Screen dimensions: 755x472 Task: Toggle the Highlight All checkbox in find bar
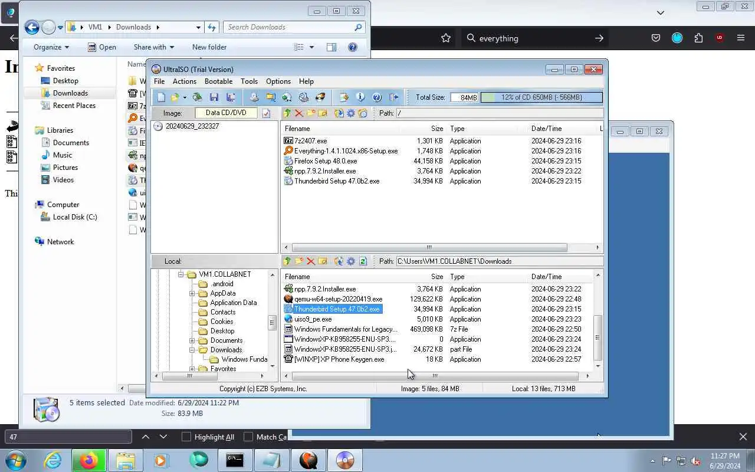[x=186, y=437]
